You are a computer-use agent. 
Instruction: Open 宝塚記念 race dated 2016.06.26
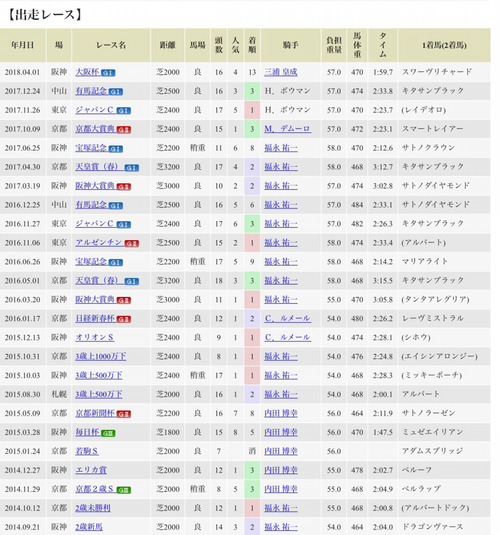coord(91,262)
